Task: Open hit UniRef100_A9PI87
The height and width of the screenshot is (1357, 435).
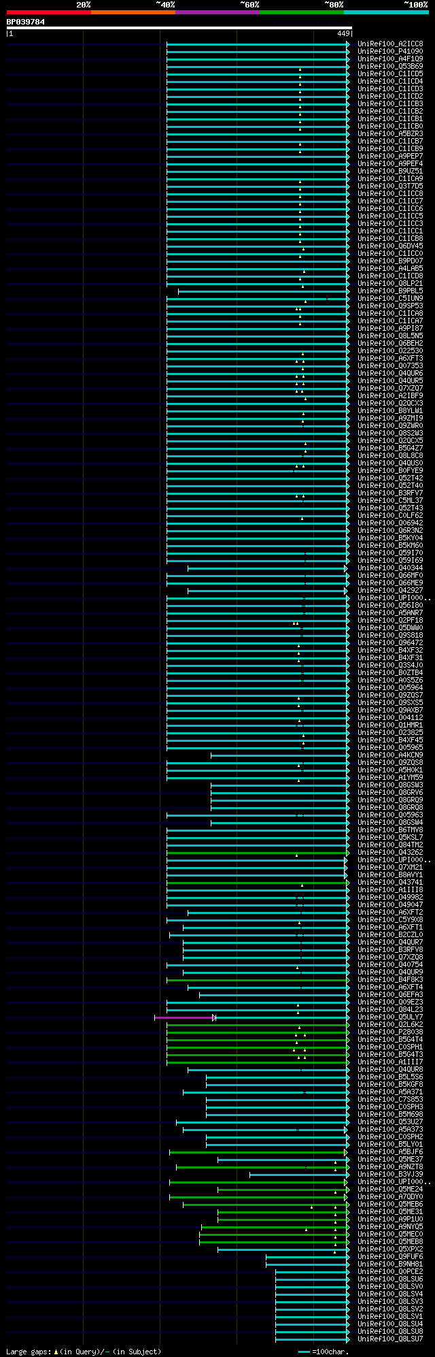Action: 390,328
